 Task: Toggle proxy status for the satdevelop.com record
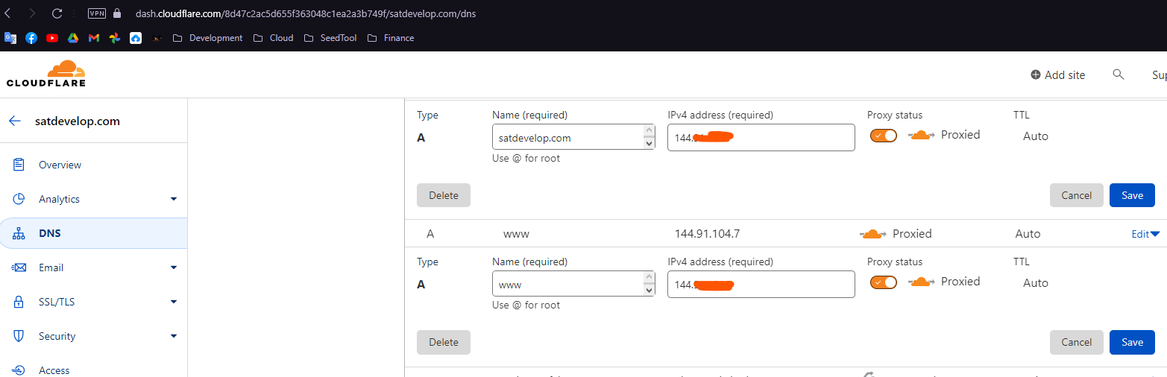point(883,136)
